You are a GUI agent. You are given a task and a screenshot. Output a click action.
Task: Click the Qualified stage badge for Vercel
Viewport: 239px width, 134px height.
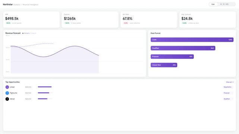(227, 99)
